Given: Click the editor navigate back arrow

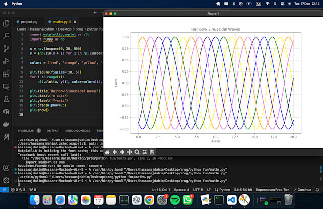Looking at the screenshot, I should click(x=95, y=13).
